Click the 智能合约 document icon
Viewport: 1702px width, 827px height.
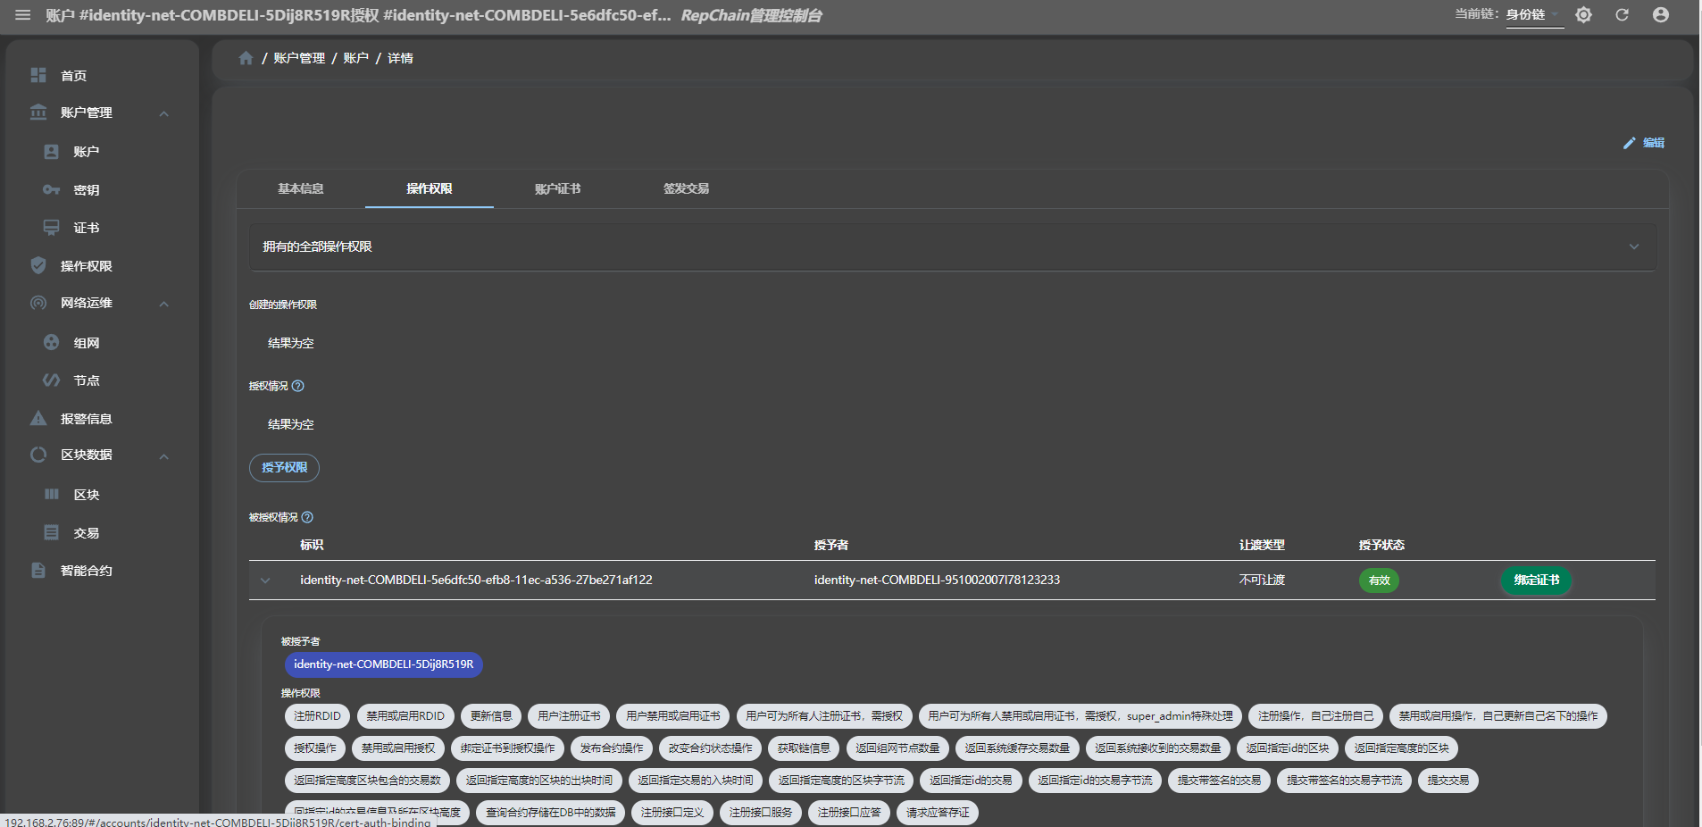click(x=38, y=570)
